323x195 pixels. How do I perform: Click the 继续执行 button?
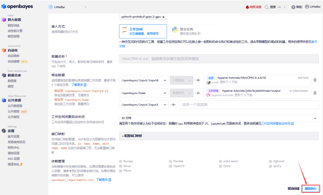coord(311,189)
